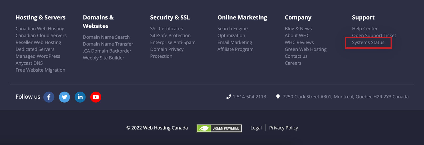424x145 pixels.
Task: Open SSL Certificates link
Action: pos(166,29)
